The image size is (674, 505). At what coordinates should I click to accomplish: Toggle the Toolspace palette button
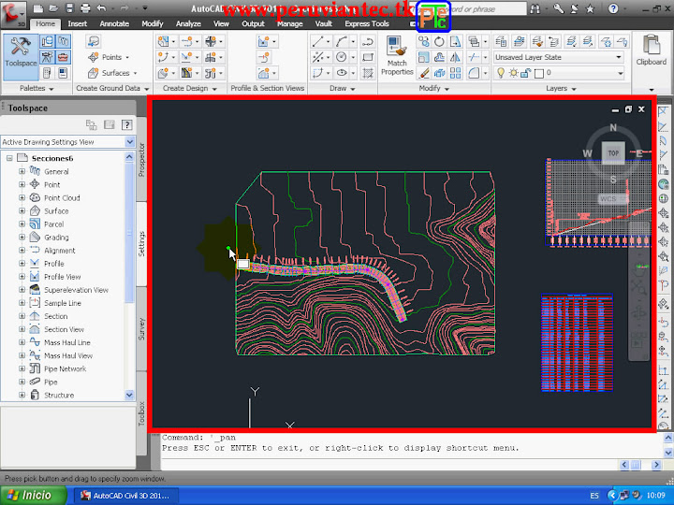(21, 57)
